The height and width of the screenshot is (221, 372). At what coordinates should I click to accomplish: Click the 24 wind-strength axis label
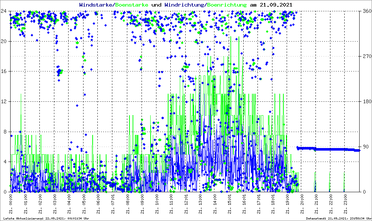(3, 11)
